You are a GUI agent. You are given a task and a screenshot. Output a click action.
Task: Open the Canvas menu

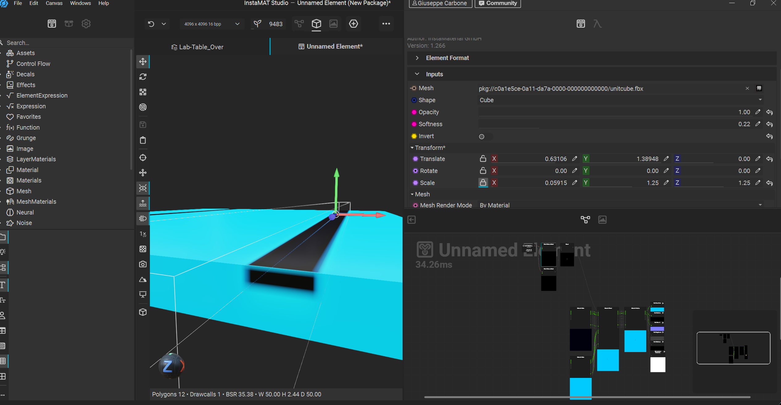point(54,3)
